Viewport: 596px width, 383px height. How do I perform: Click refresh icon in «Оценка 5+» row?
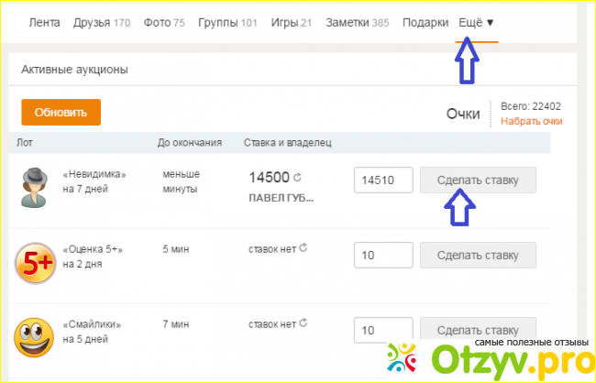(x=304, y=247)
